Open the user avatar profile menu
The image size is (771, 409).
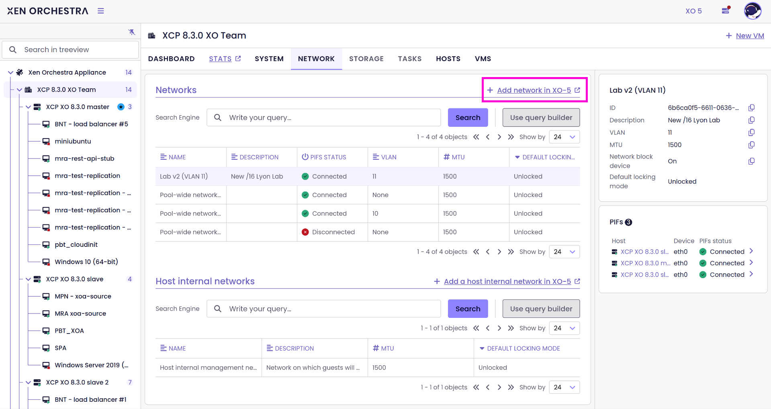coord(752,11)
